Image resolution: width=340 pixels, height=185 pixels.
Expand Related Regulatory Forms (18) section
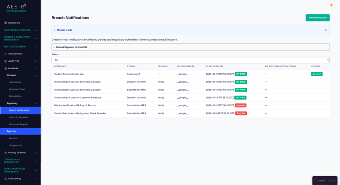point(191,47)
